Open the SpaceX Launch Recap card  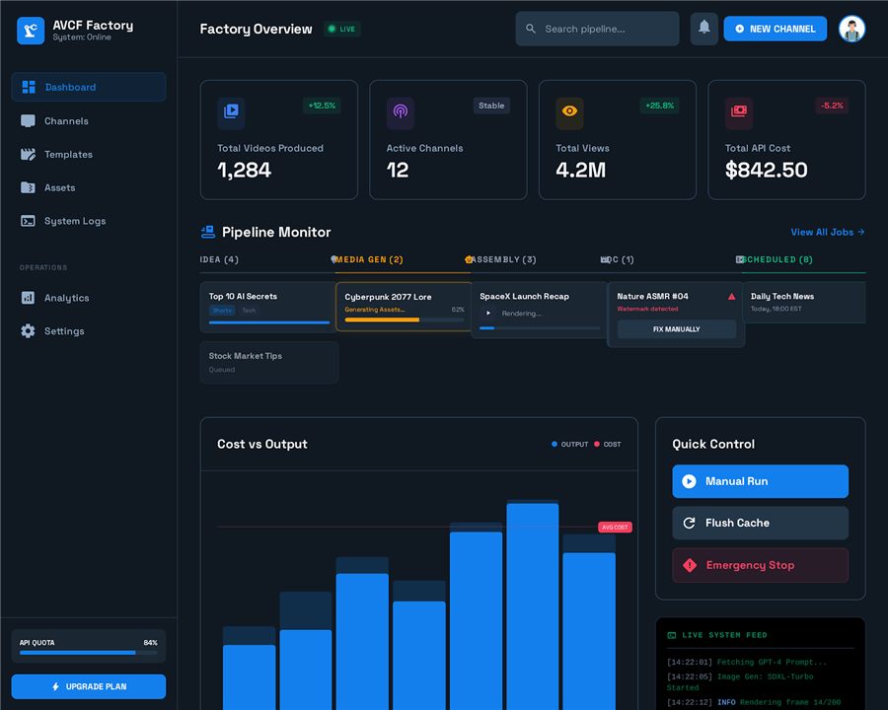pyautogui.click(x=539, y=310)
